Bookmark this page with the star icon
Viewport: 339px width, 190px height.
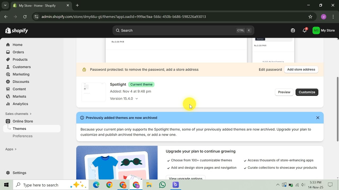(310, 17)
